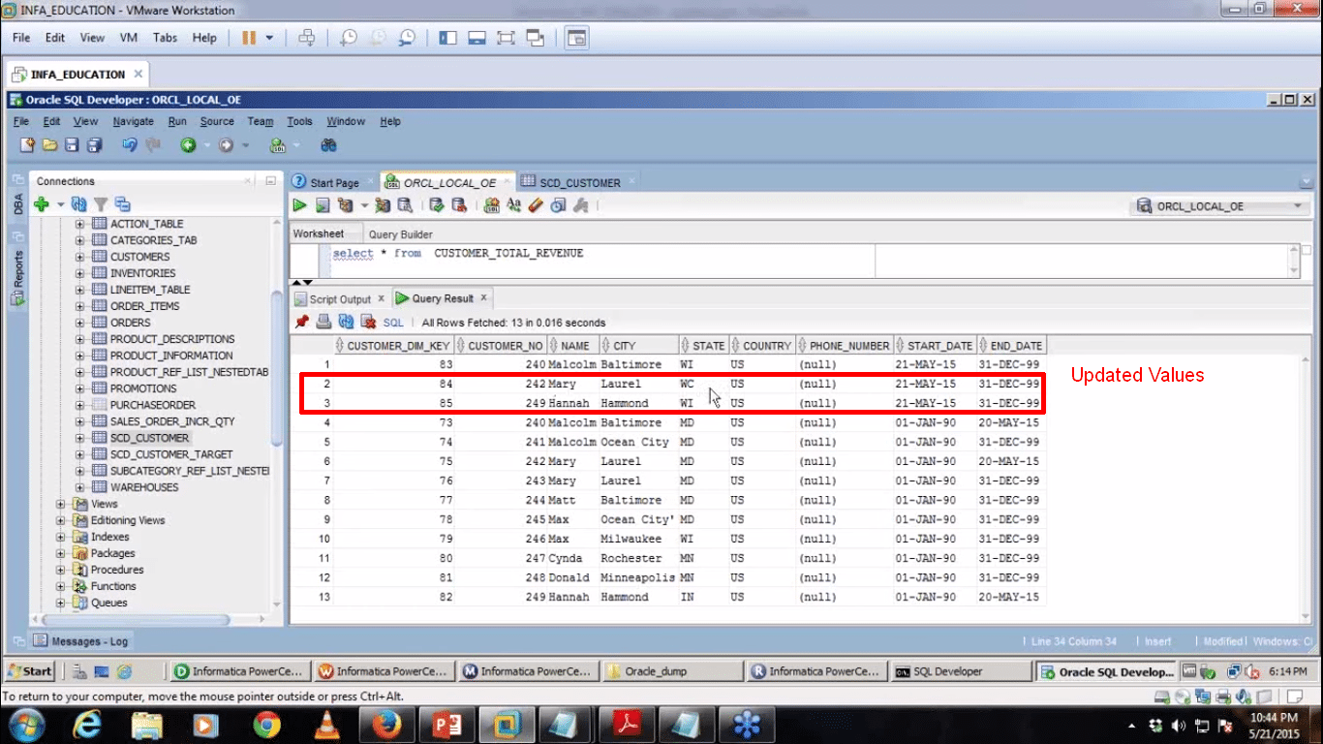Apply a filter to the Connections tree

click(102, 204)
